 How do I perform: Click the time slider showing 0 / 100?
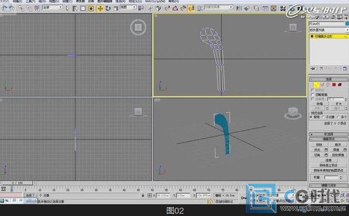[17, 183]
